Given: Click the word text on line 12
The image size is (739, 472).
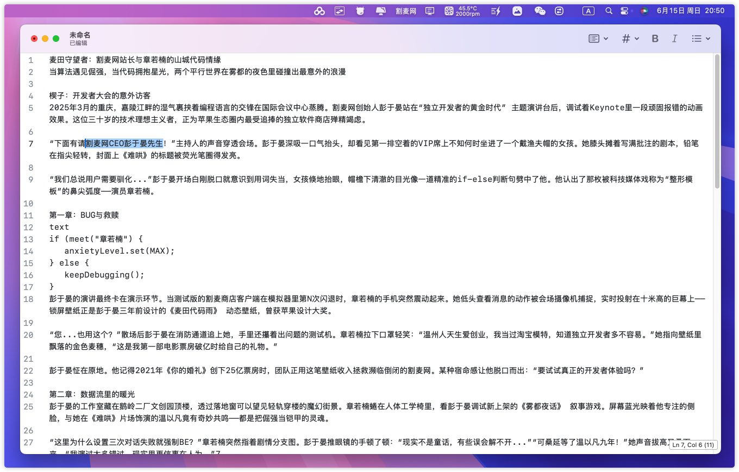Looking at the screenshot, I should pyautogui.click(x=59, y=227).
